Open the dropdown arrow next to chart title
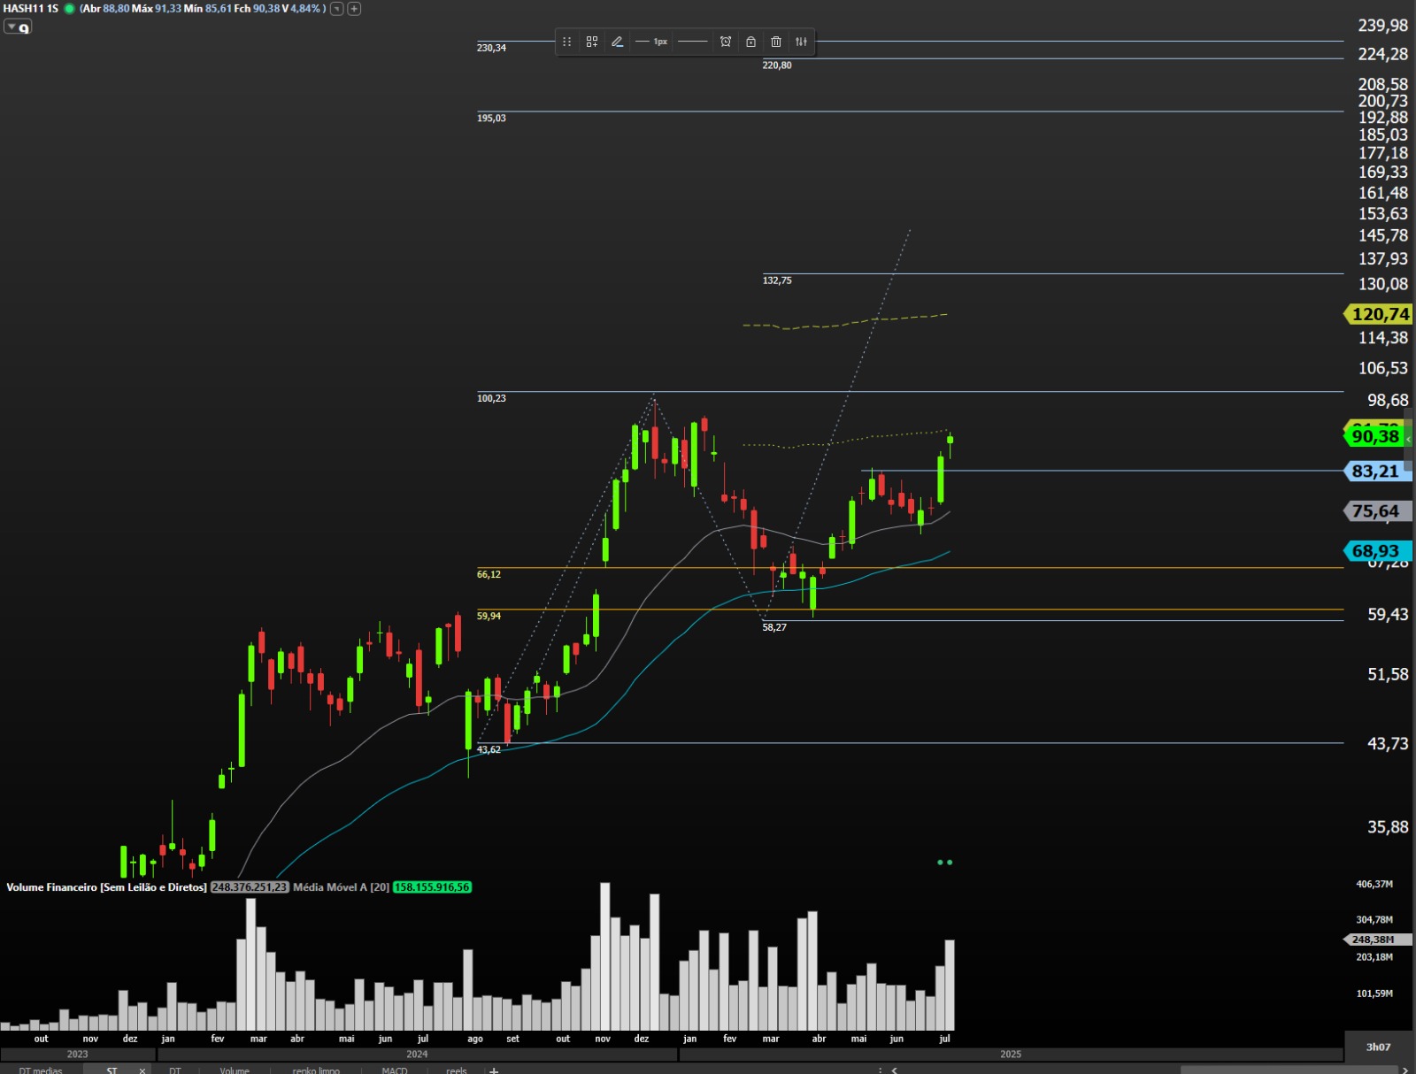This screenshot has width=1416, height=1074. click(x=337, y=9)
